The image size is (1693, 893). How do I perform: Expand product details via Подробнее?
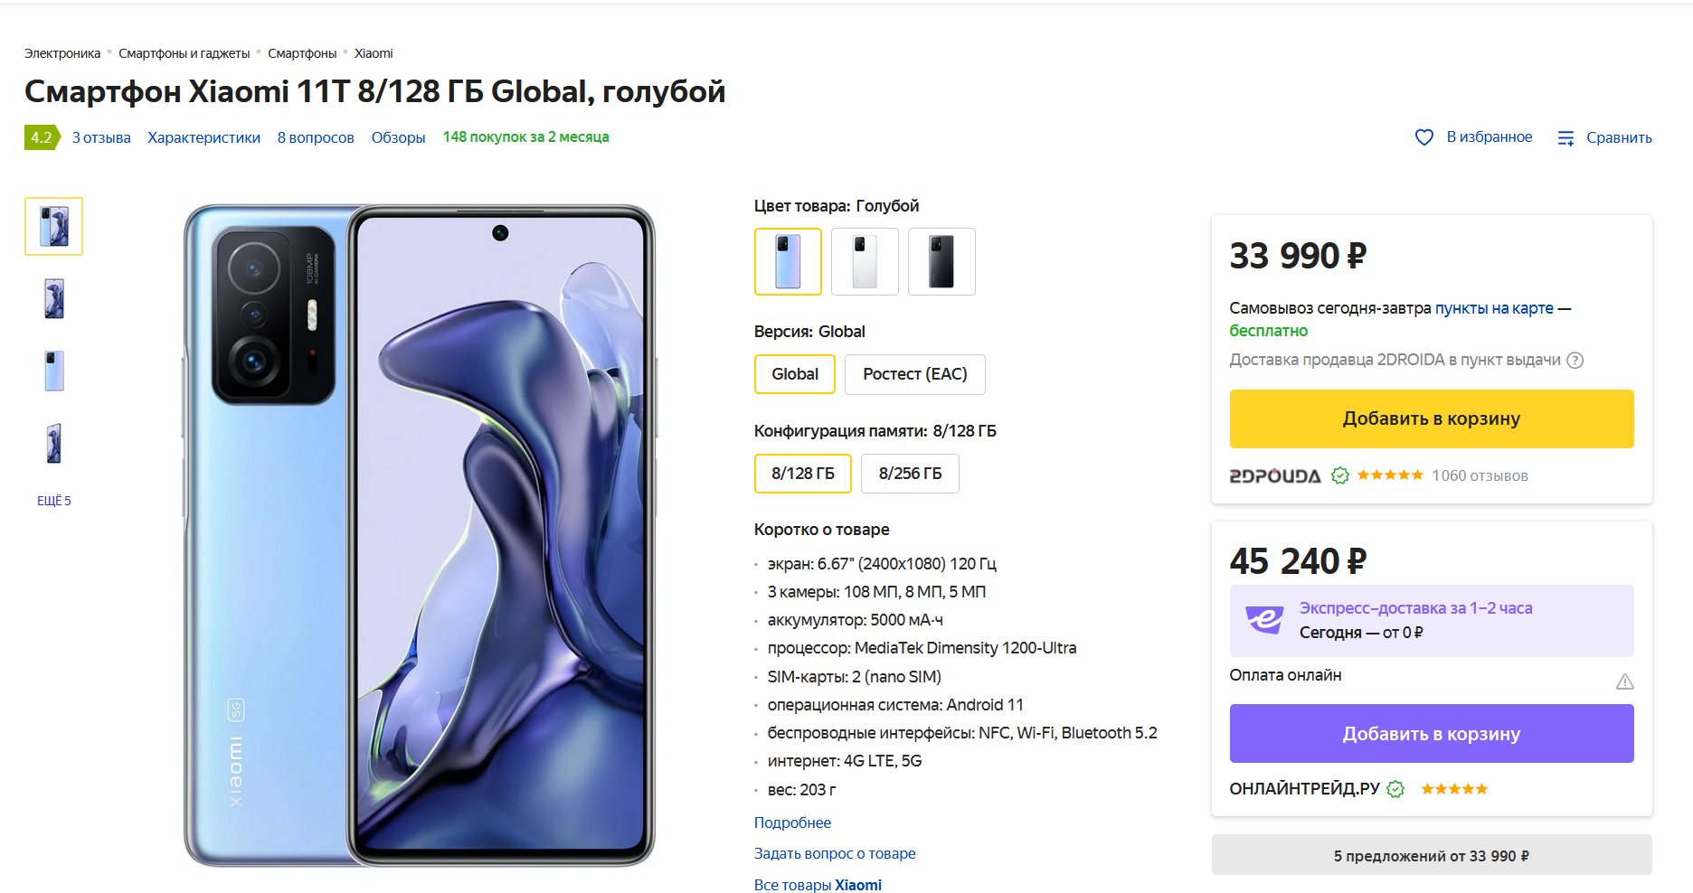792,822
